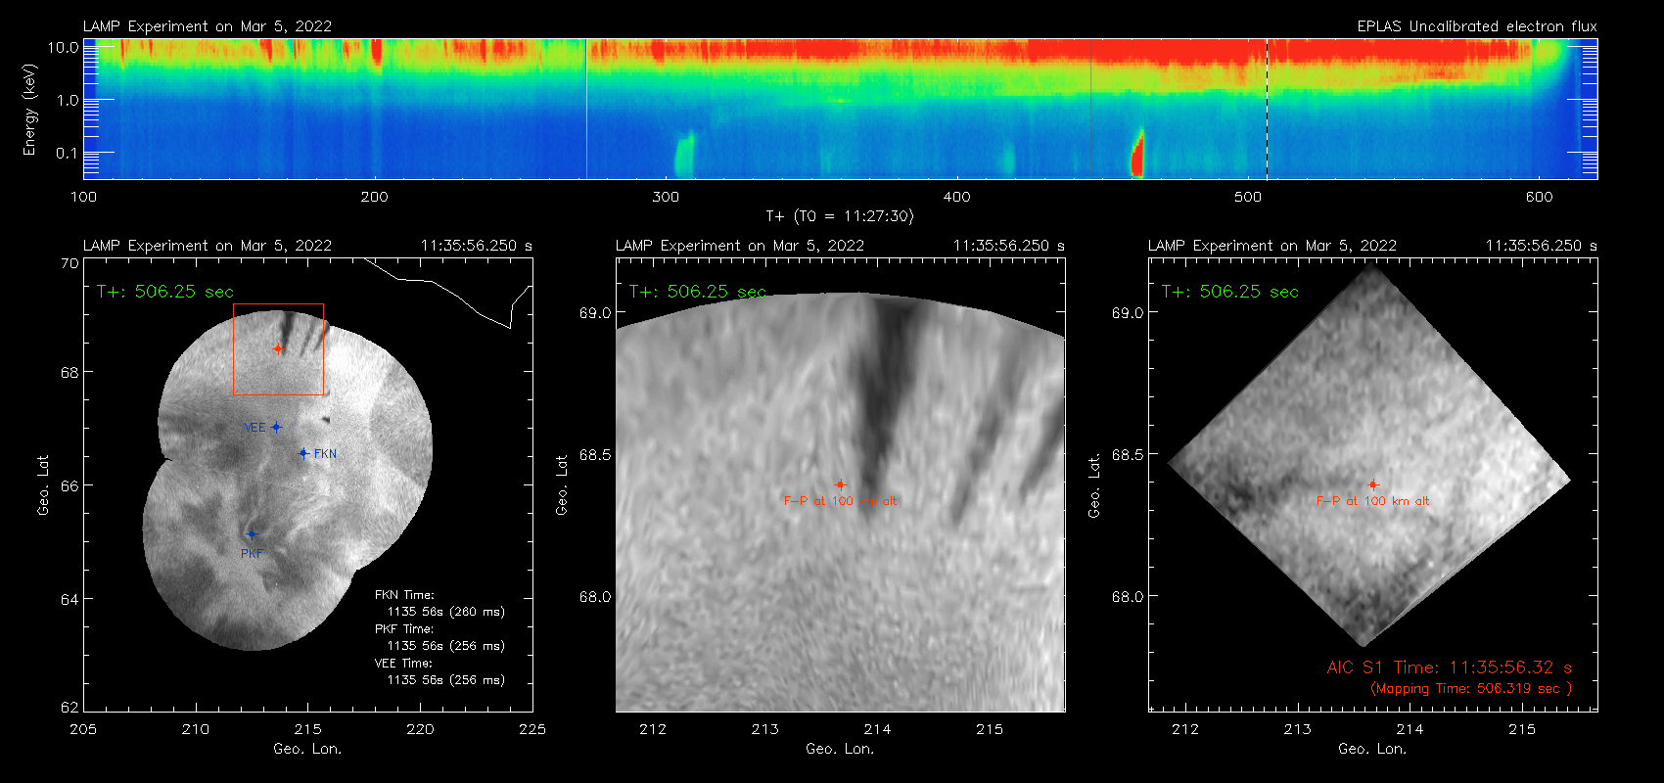
Task: Click the 'Geo. Lon.' label under the middle panel
Action: point(840,749)
